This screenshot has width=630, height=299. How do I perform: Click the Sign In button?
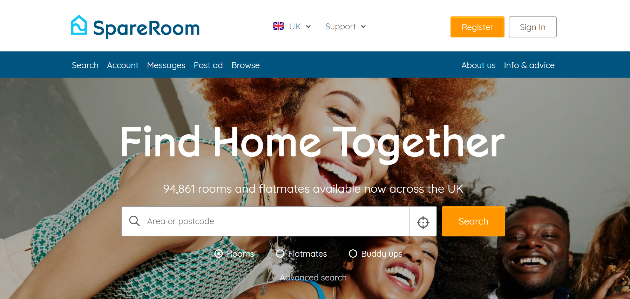[x=533, y=27]
